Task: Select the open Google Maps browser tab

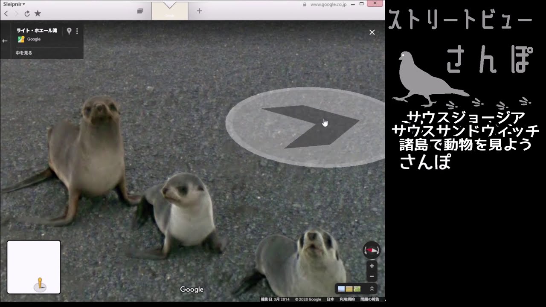Action: pos(170,11)
